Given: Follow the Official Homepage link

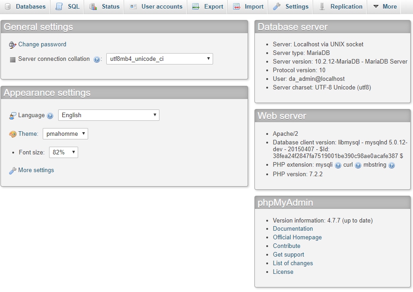Looking at the screenshot, I should coord(297,238).
